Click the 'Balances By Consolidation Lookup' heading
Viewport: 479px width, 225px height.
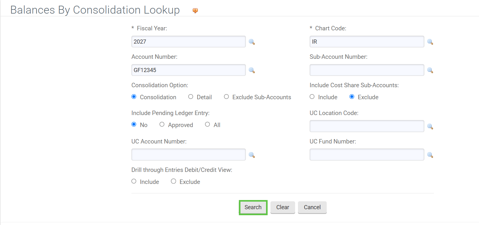coord(95,10)
